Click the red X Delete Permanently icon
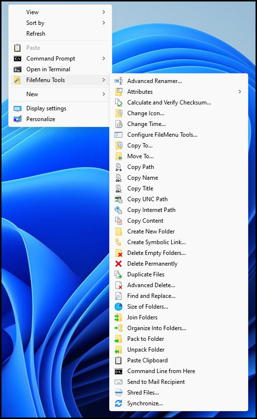Screen dimensions: 257x419 click(x=119, y=264)
